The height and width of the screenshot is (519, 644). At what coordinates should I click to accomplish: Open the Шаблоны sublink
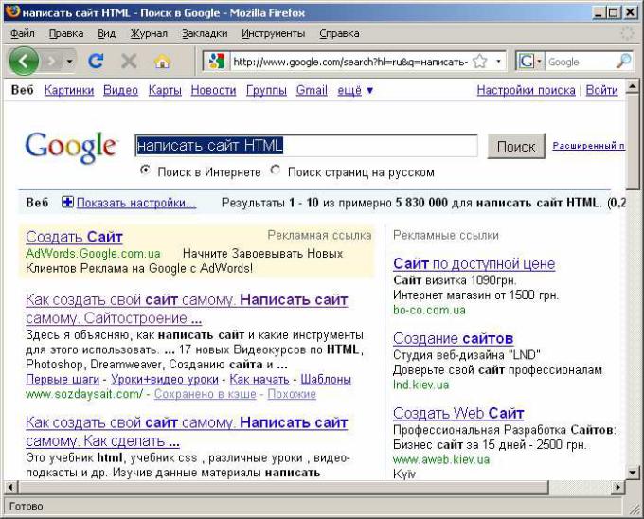coord(326,380)
